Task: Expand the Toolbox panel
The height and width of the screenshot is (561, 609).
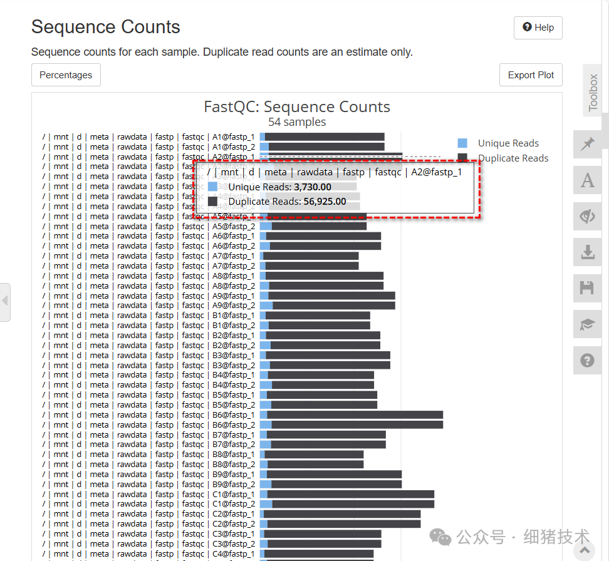Action: point(593,90)
